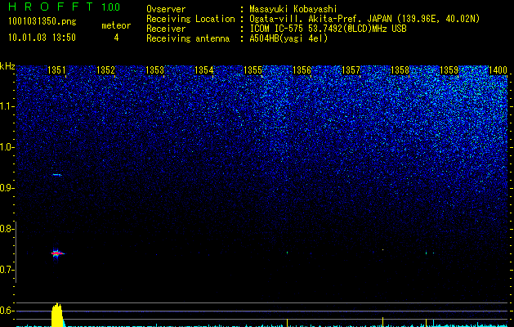This screenshot has height=327, width=514.
Task: Click the 0.9 kHz axis label
Action: tap(7, 188)
